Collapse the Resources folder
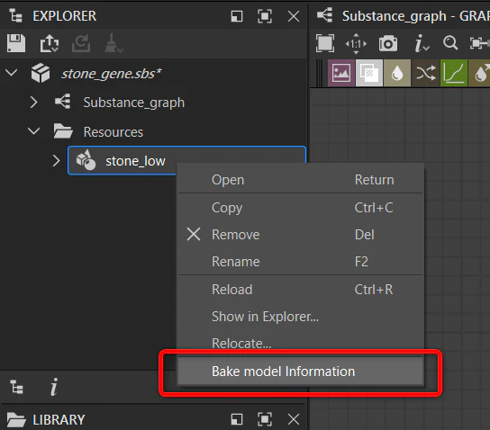This screenshot has height=430, width=490. [x=33, y=130]
